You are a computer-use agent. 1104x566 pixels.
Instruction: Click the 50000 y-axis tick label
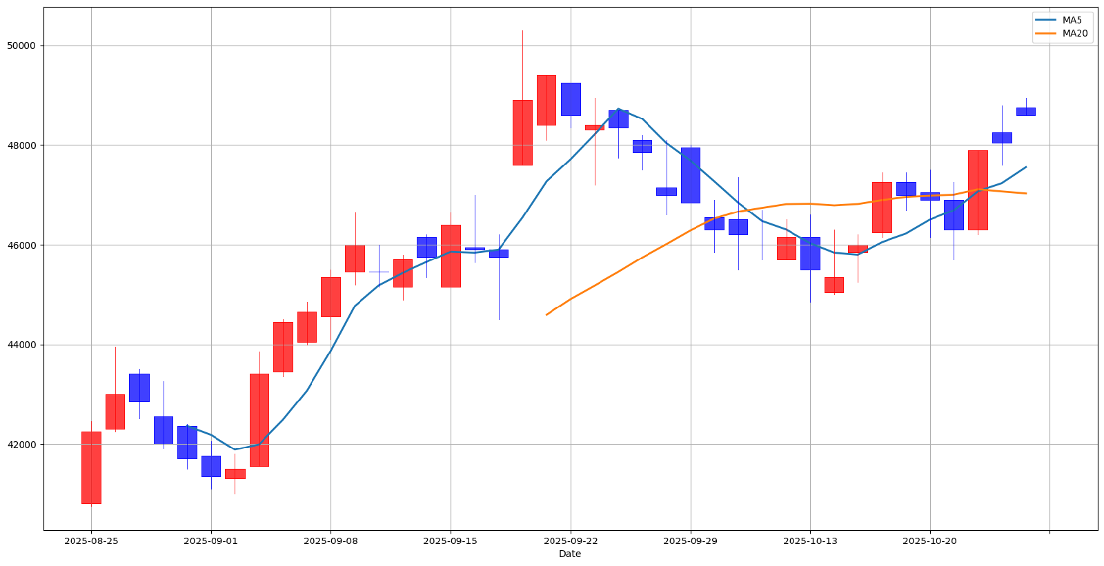pos(21,46)
